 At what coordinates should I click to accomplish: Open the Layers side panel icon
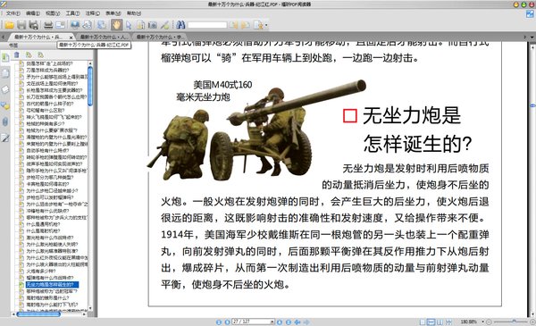coord(5,89)
